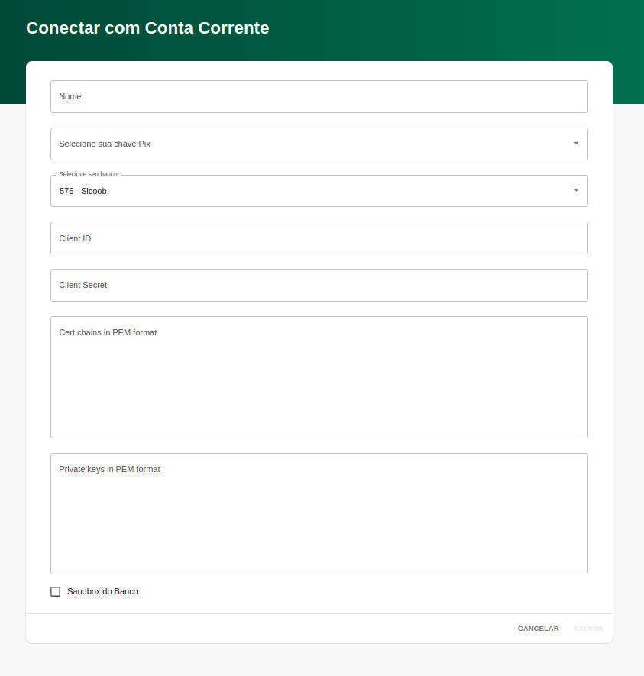This screenshot has height=676, width=644.
Task: Click into the Client ID field
Action: [x=319, y=238]
